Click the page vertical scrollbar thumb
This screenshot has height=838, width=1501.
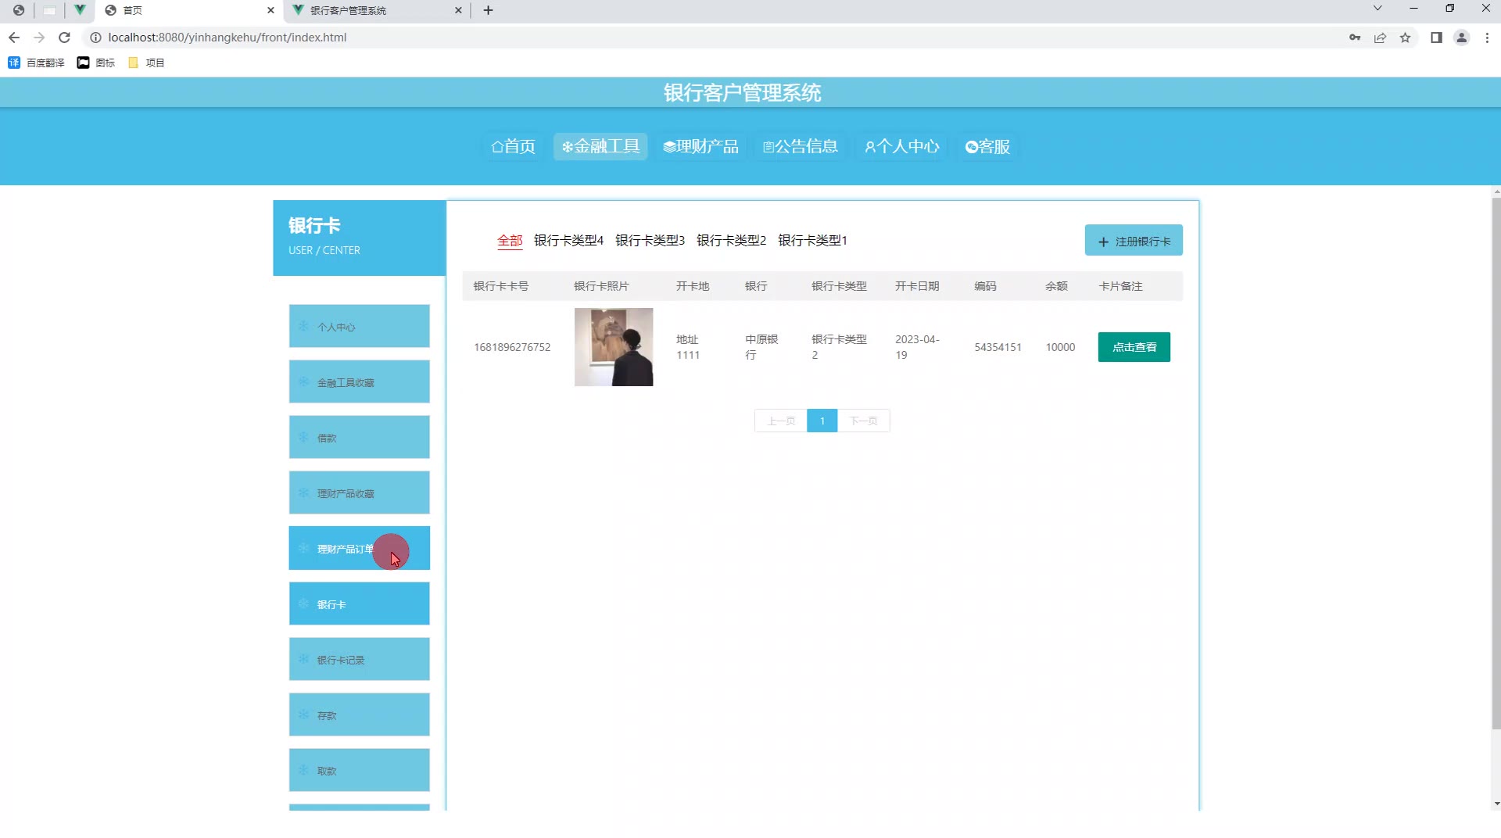[x=1496, y=463]
